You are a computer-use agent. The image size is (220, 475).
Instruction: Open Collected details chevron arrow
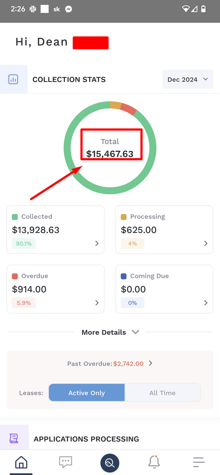pyautogui.click(x=97, y=243)
